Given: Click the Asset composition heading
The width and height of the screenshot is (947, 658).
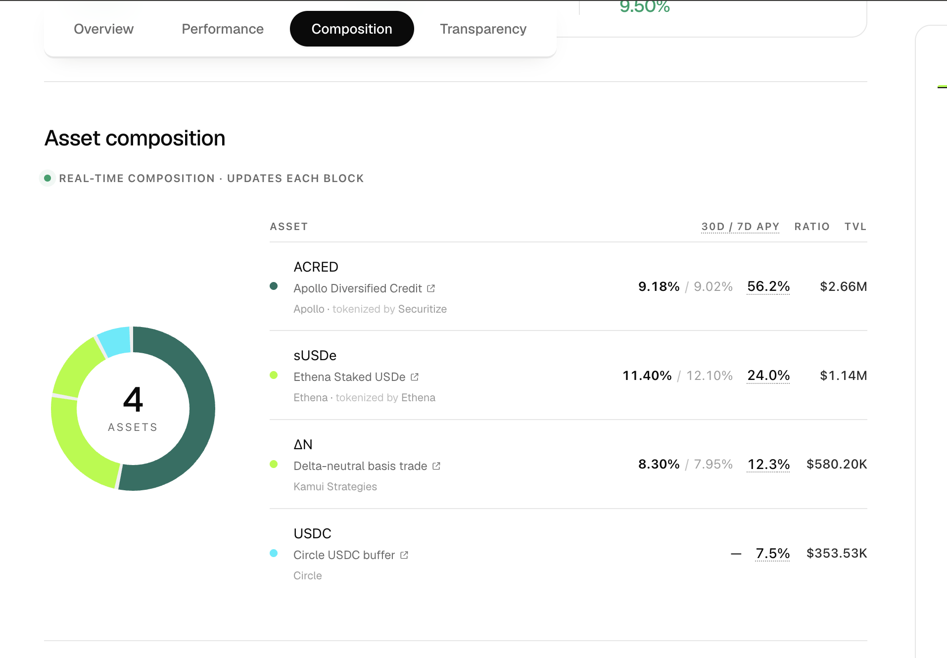Looking at the screenshot, I should click(x=135, y=138).
